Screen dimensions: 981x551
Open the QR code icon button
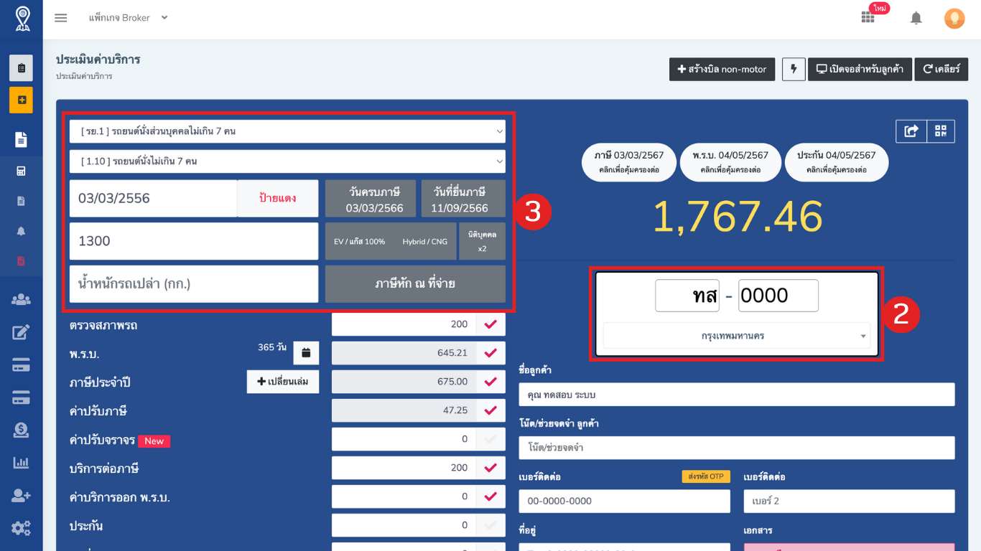click(x=941, y=131)
